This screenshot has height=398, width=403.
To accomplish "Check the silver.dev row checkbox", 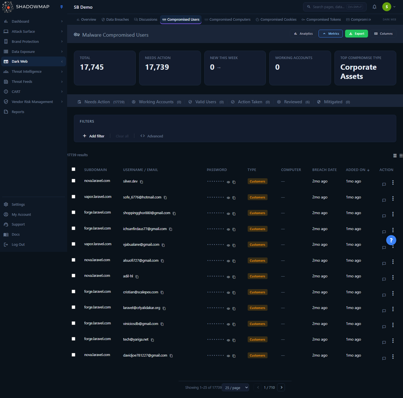I will [73, 181].
